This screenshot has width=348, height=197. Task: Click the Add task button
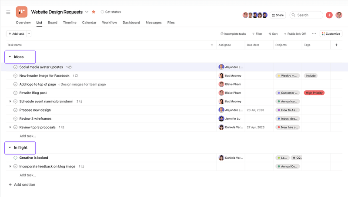pos(17,34)
